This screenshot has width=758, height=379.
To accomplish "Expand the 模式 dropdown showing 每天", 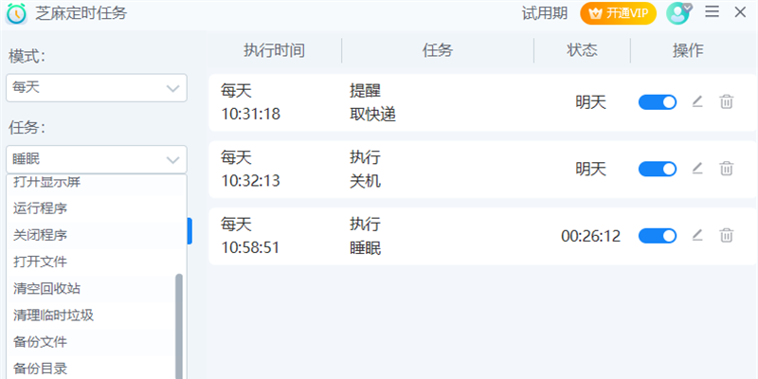I will (x=97, y=88).
